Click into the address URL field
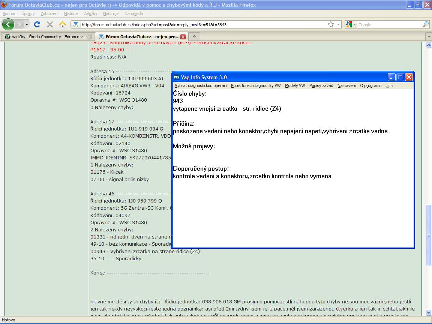 (202, 25)
